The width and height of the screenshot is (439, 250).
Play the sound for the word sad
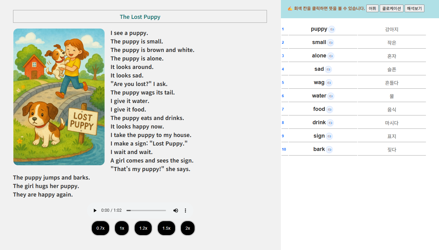click(x=328, y=69)
